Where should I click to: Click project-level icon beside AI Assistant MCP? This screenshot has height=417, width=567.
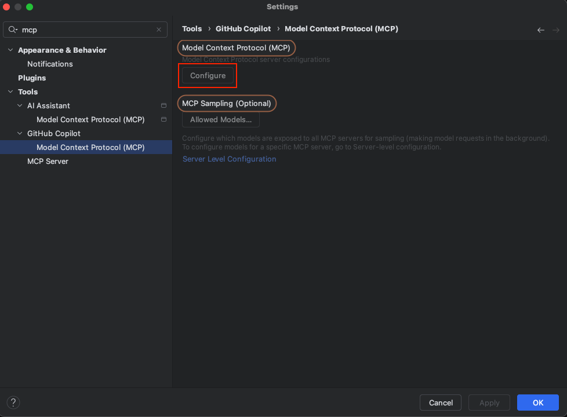(164, 119)
